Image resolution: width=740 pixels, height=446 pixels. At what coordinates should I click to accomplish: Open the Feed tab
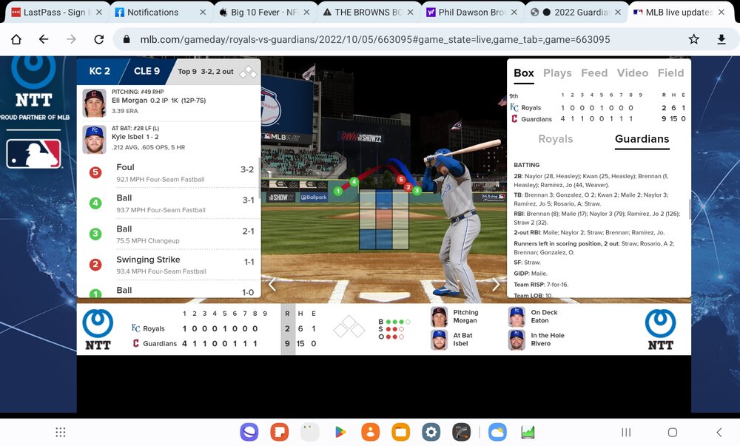click(x=593, y=73)
